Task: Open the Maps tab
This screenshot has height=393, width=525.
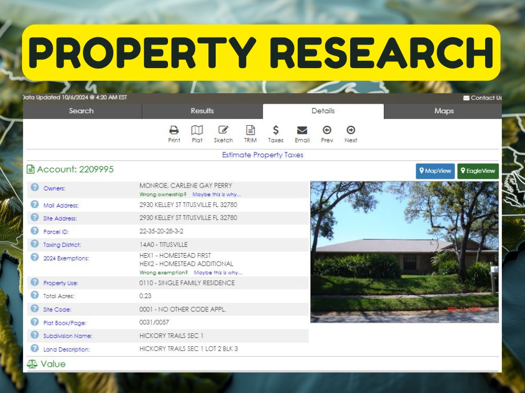Action: point(444,111)
